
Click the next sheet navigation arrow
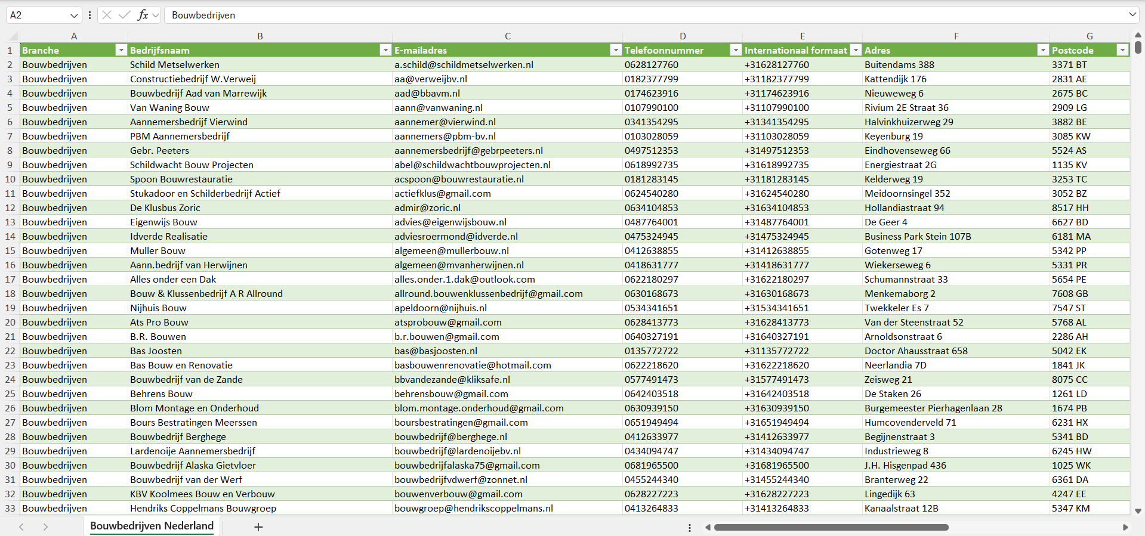(45, 527)
